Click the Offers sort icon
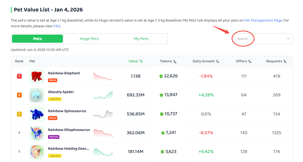This screenshot has height=162, width=303. coord(250,62)
